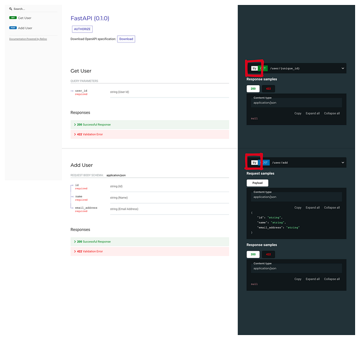Expand 200 Successful Response under Add User
This screenshot has height=340, width=360.
click(x=150, y=242)
